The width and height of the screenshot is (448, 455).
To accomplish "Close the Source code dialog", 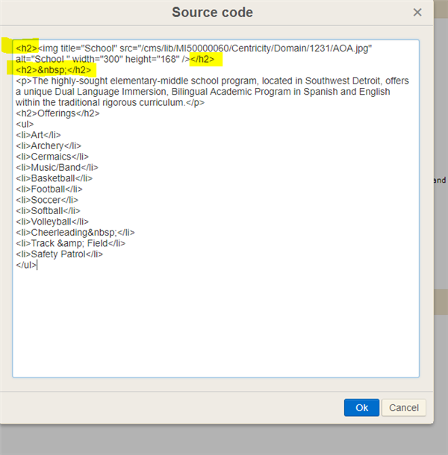I will (417, 12).
